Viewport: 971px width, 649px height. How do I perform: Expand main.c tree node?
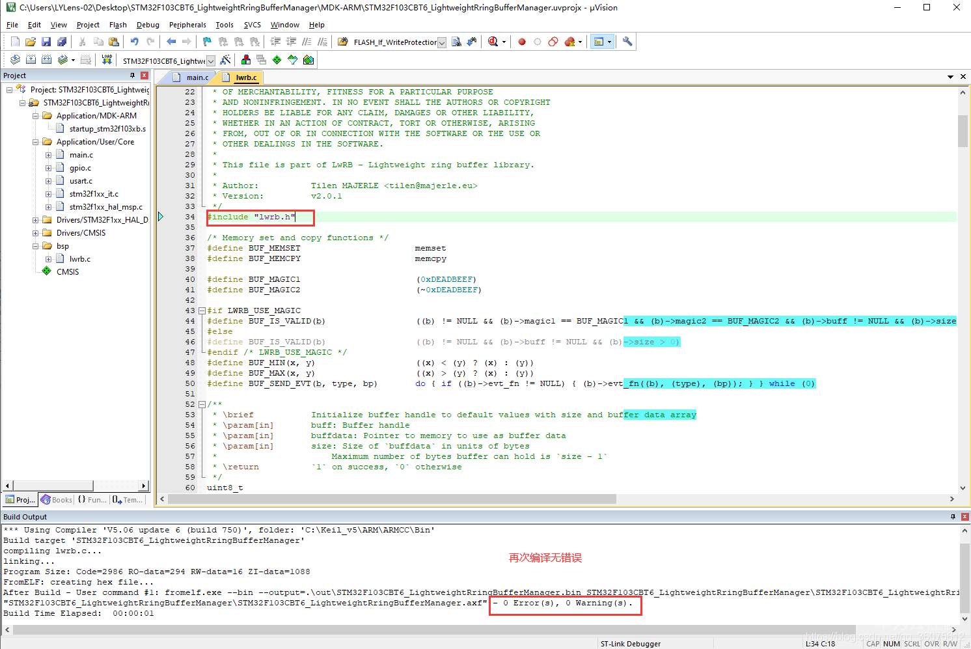click(x=49, y=155)
